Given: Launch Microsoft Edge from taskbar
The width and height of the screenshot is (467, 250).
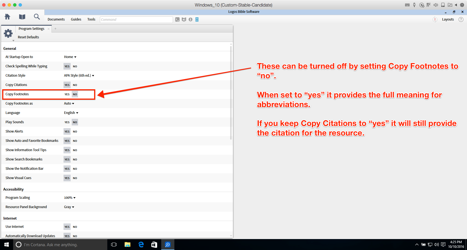Looking at the screenshot, I should click(x=141, y=245).
